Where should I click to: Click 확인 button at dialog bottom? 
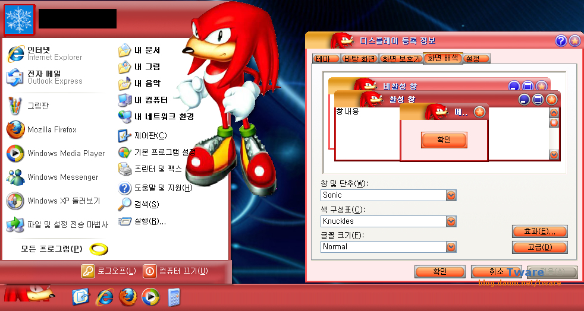[440, 272]
